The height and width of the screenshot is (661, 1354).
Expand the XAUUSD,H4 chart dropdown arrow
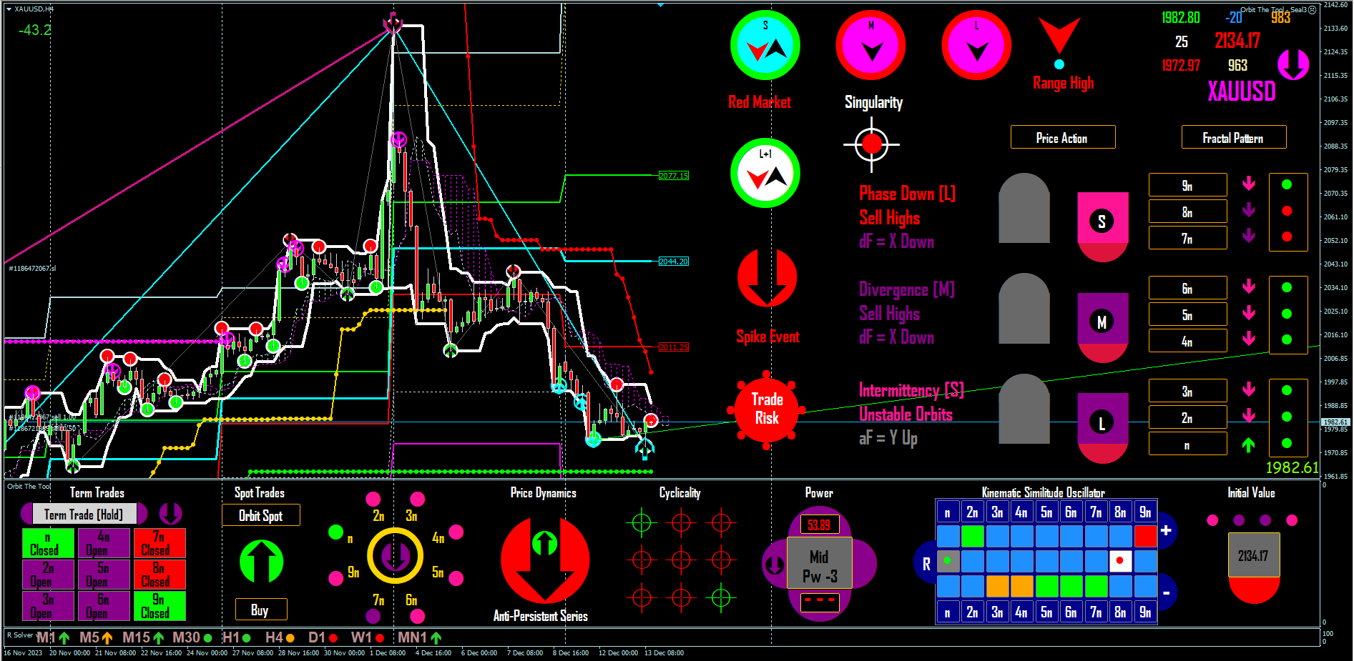(9, 9)
